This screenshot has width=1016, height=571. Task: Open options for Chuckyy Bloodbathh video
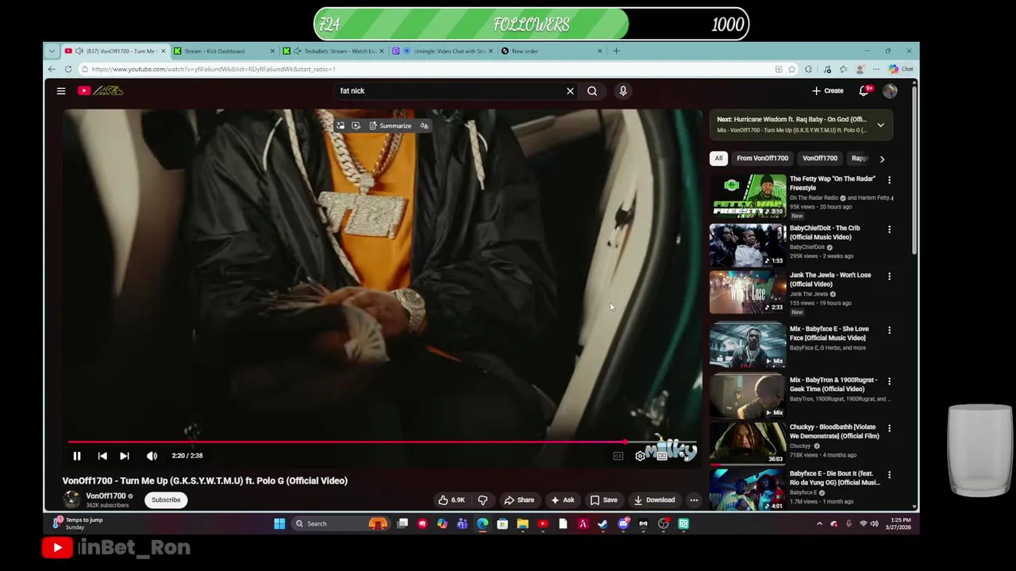click(889, 429)
